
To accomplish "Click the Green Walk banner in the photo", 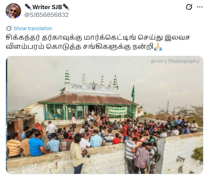I will tap(118, 111).
